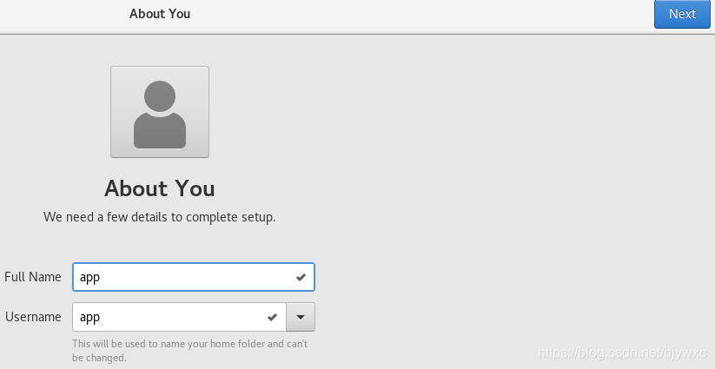Place cursor after "app" in Username

(x=102, y=317)
